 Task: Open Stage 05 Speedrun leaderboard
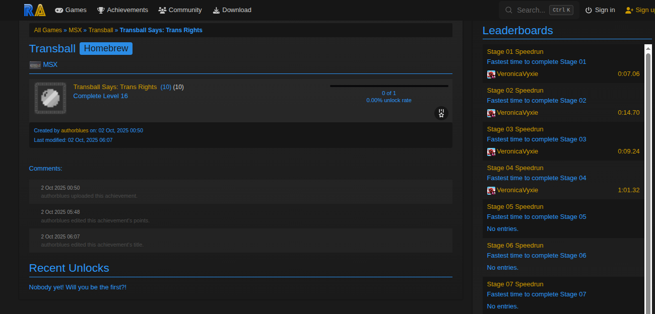coord(515,207)
